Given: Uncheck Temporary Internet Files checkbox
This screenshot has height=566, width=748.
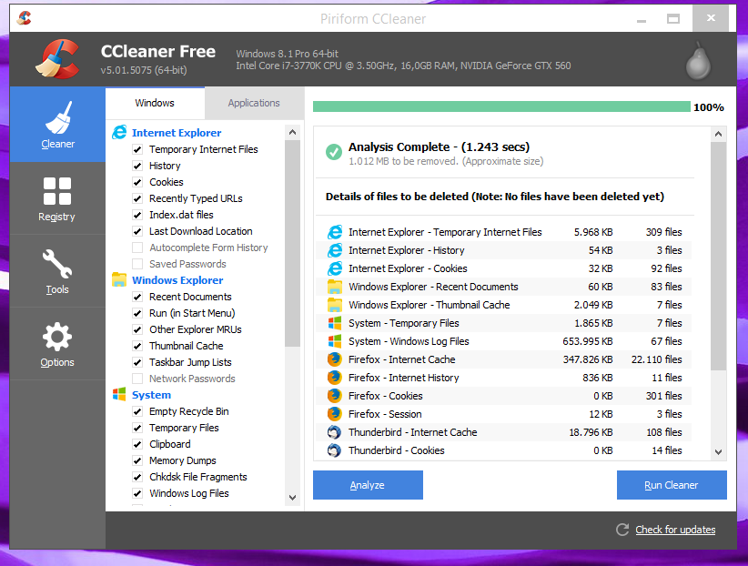Looking at the screenshot, I should tap(137, 149).
